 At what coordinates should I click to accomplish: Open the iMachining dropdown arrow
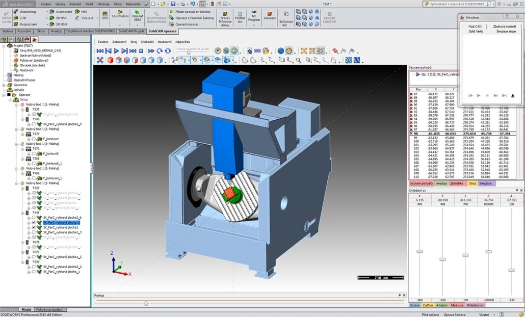point(47,12)
